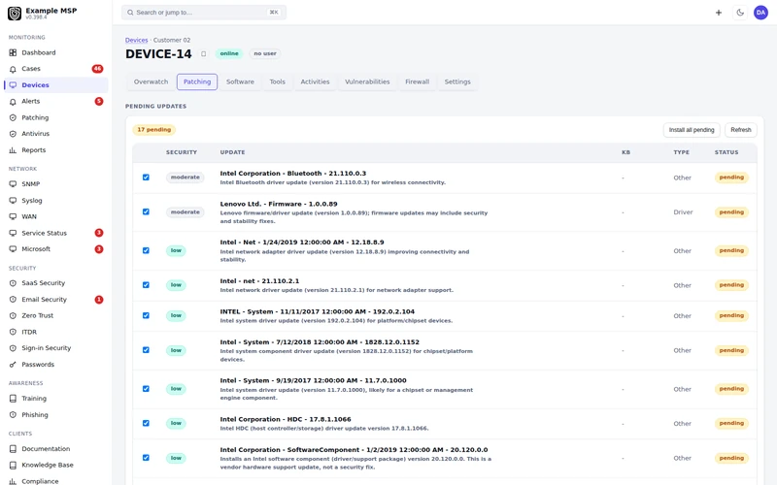Open the Dashboard icon in sidebar

click(x=13, y=52)
